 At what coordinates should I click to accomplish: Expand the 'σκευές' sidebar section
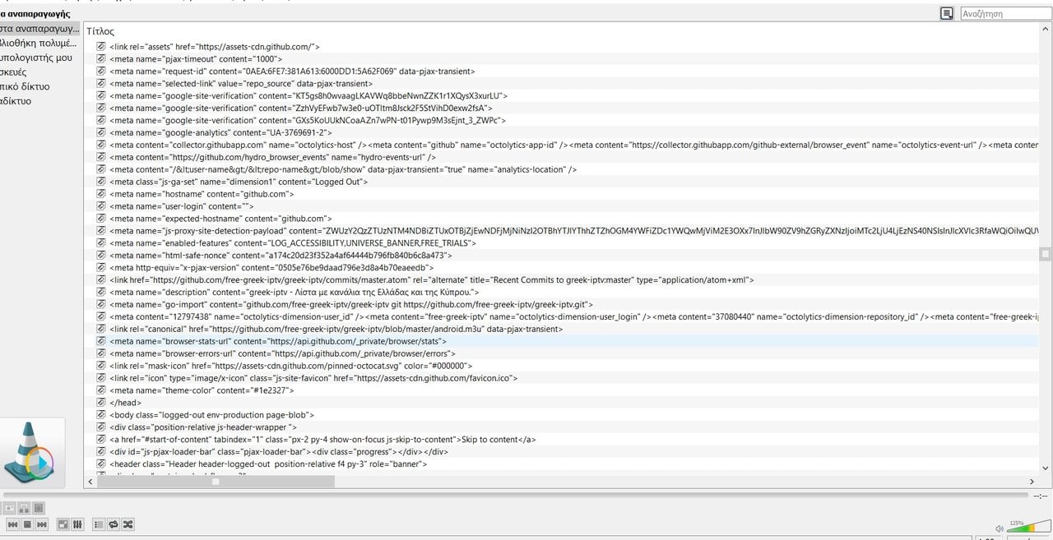click(x=13, y=72)
